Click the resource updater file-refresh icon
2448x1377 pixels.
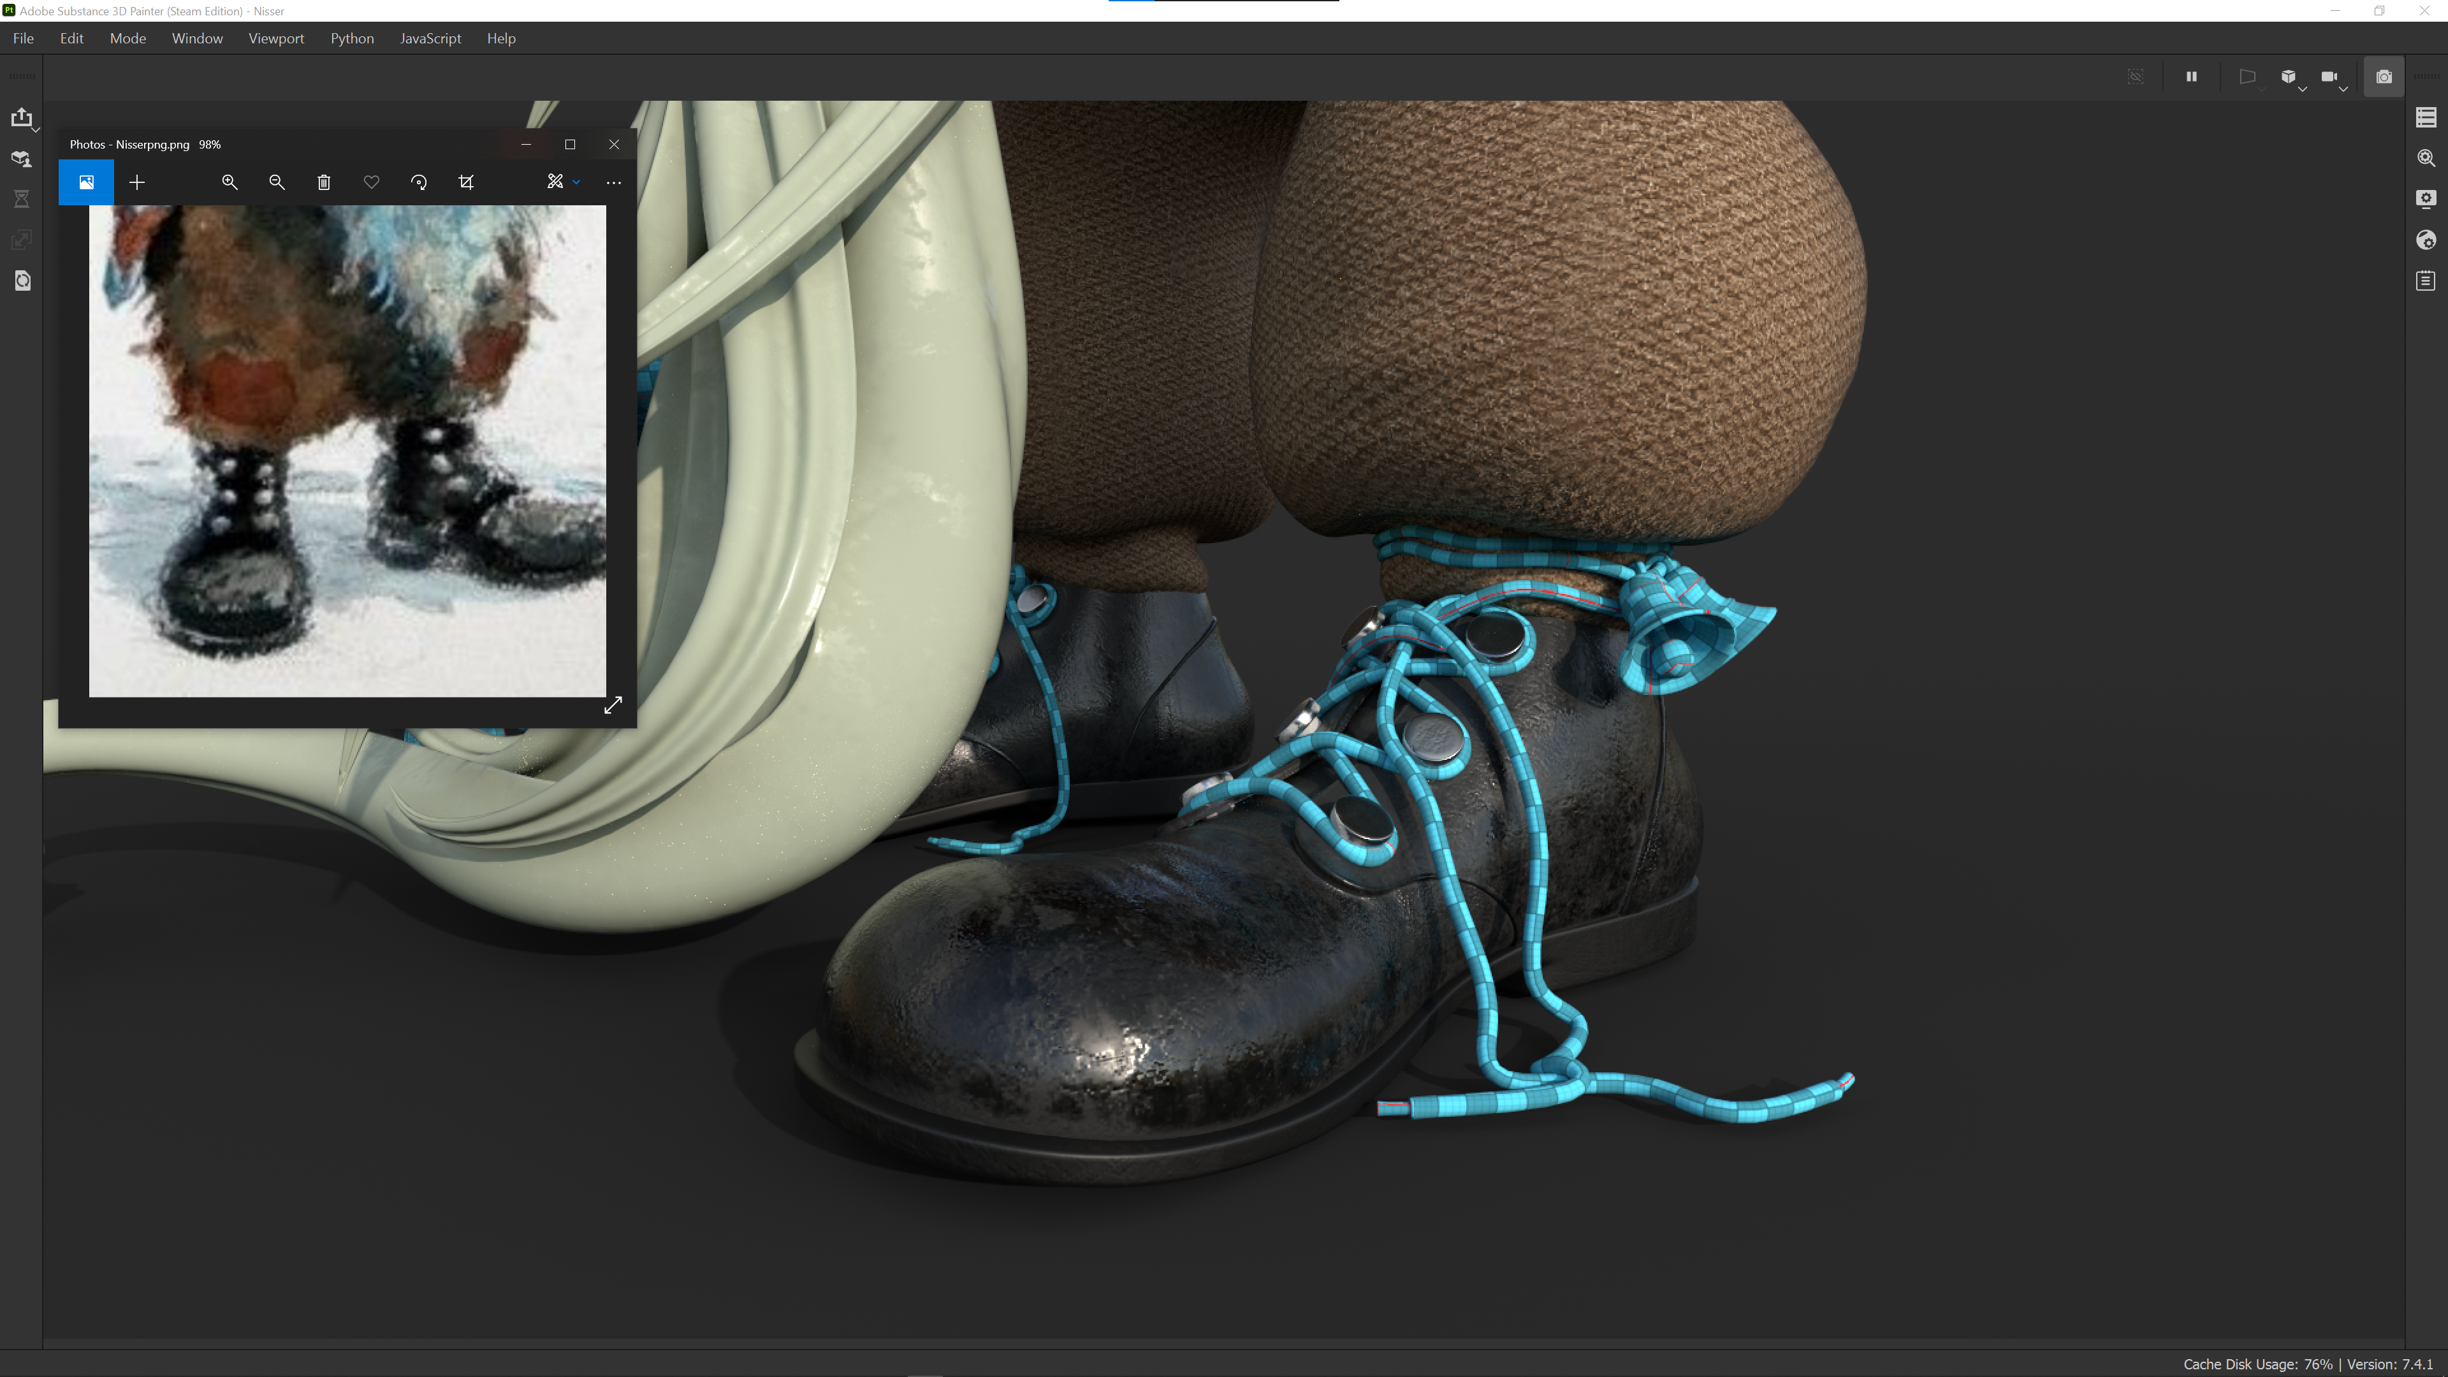tap(22, 280)
